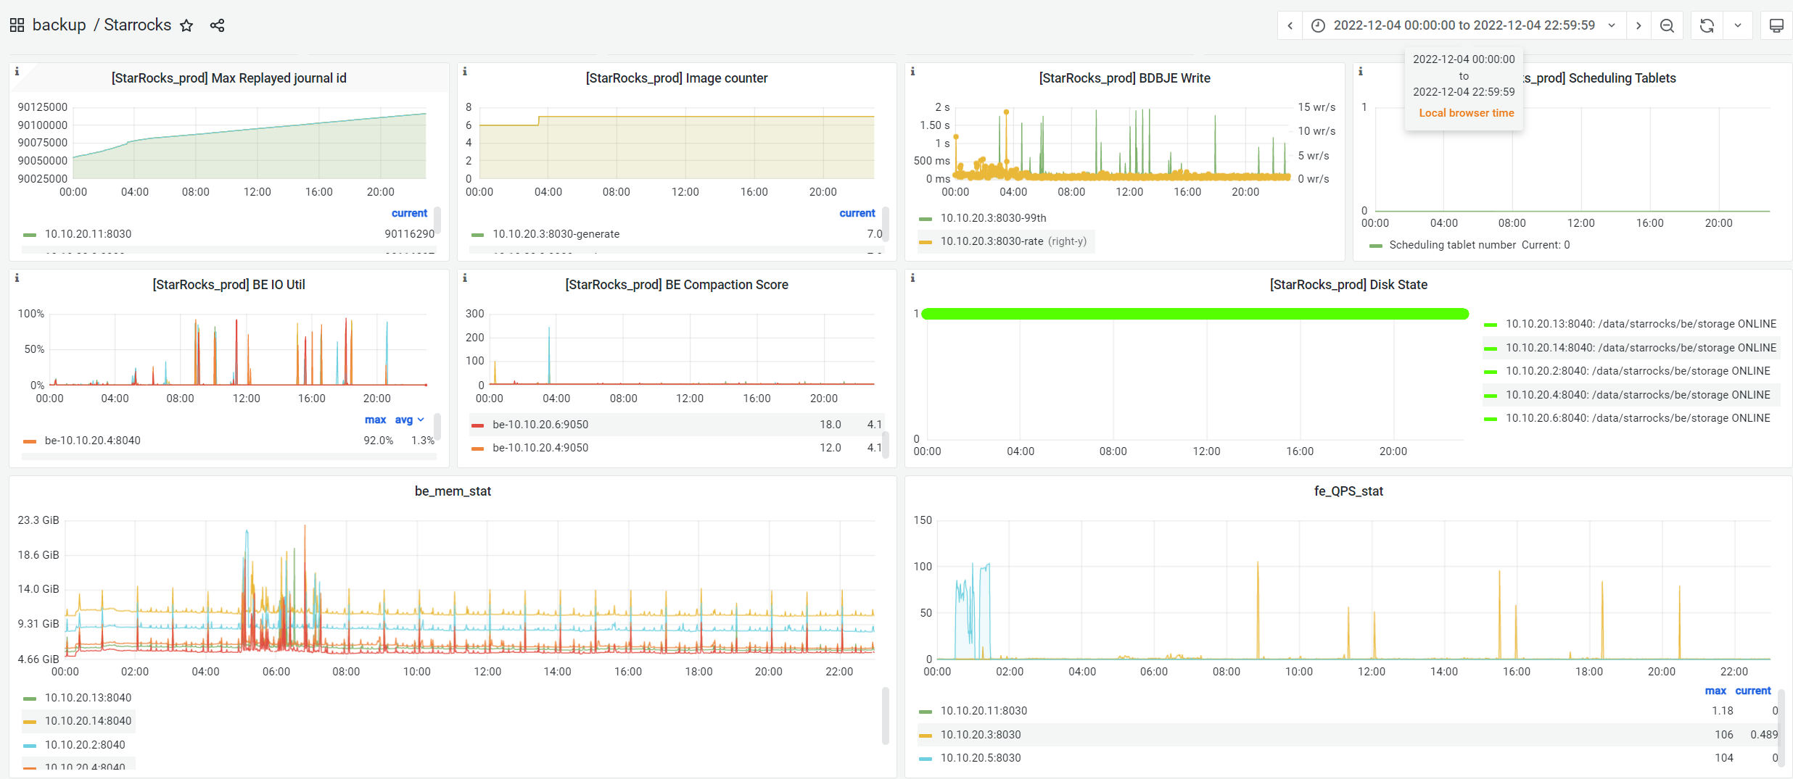The height and width of the screenshot is (779, 1793).
Task: Change color of 10.10.20.2:8040 disk state swatch
Action: pyautogui.click(x=1491, y=372)
